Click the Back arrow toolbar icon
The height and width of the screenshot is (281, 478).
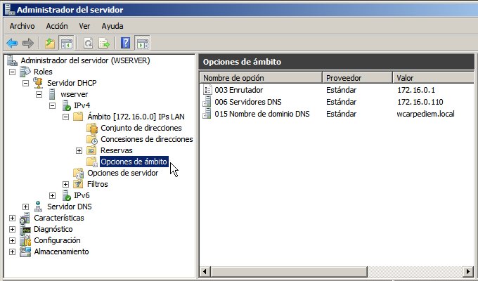[x=12, y=44]
